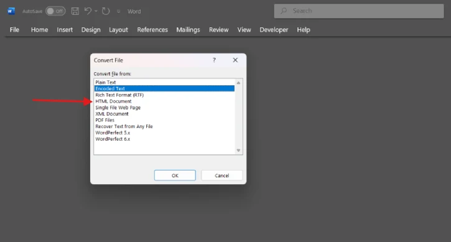Open the File tab
Screen dimensions: 451x242
[14, 30]
